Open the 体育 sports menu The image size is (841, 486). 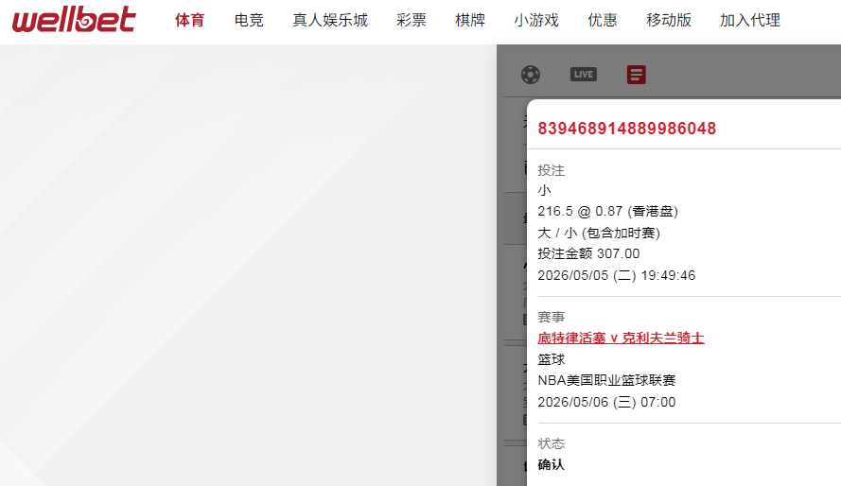[190, 21]
